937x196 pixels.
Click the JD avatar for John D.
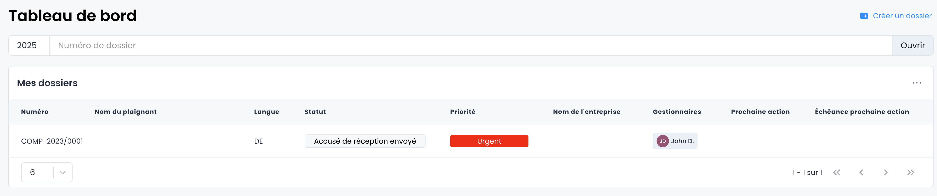click(662, 141)
